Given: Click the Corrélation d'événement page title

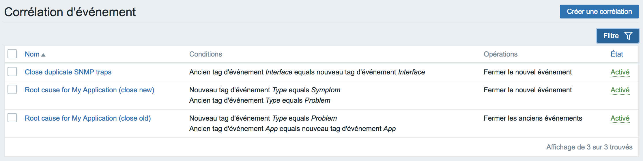Looking at the screenshot, I should pos(70,12).
